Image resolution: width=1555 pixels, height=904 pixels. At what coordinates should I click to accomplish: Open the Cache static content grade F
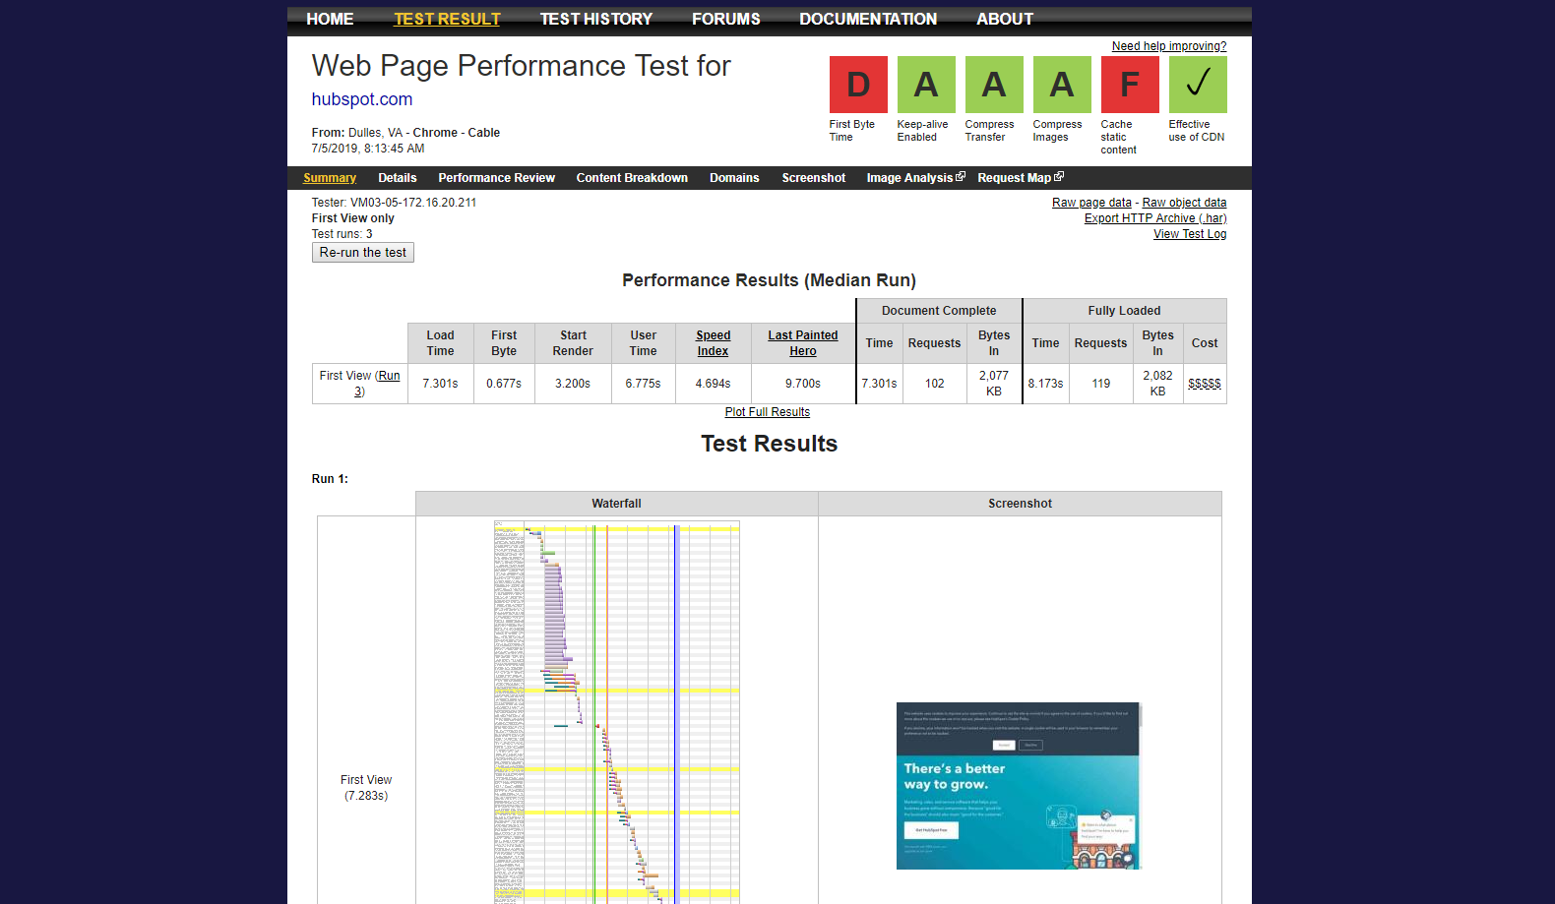pos(1130,85)
